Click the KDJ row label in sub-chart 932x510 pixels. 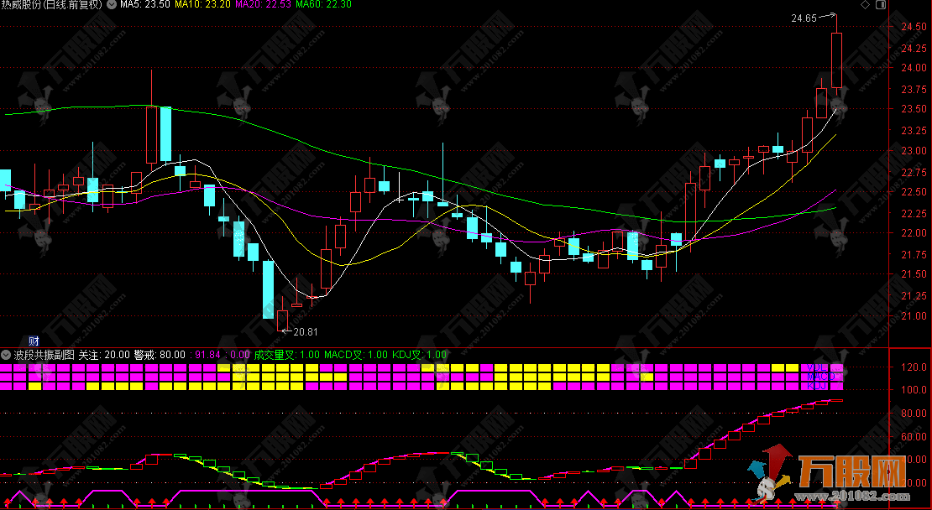[817, 386]
